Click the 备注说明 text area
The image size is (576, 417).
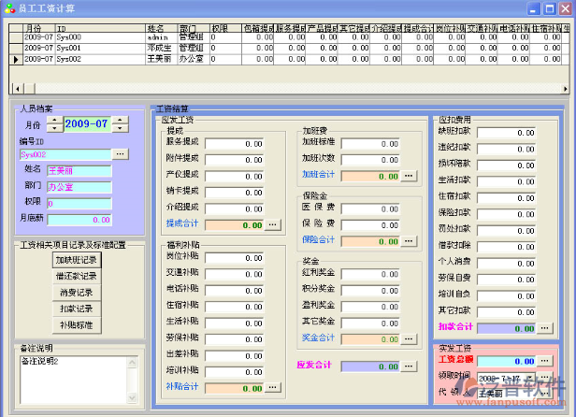pyautogui.click(x=75, y=379)
